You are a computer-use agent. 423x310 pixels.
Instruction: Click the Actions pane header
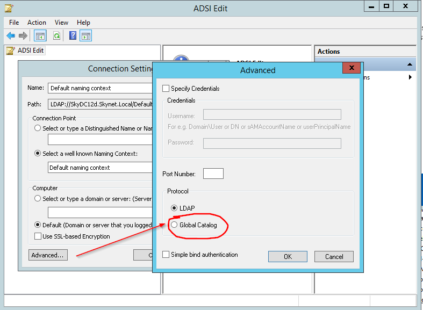pyautogui.click(x=365, y=52)
